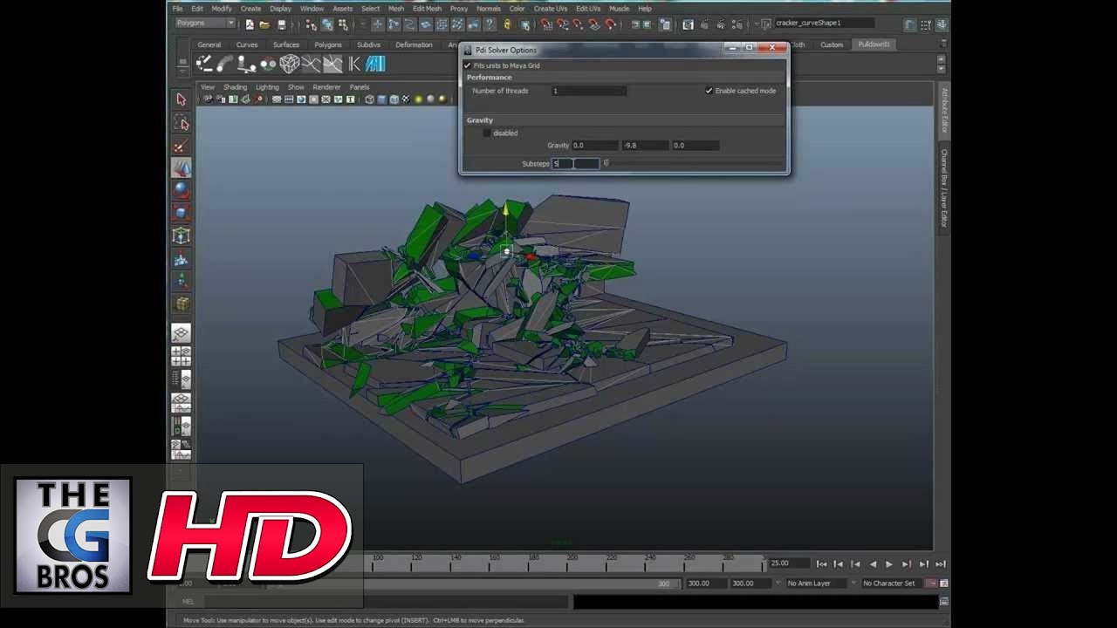Click the lock selection padlock icon
The image size is (1117, 628).
coord(507,24)
